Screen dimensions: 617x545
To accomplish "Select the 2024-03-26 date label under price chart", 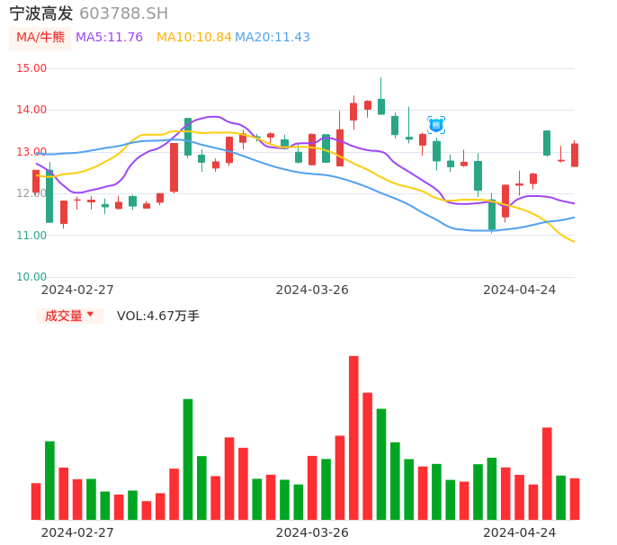I will click(312, 290).
